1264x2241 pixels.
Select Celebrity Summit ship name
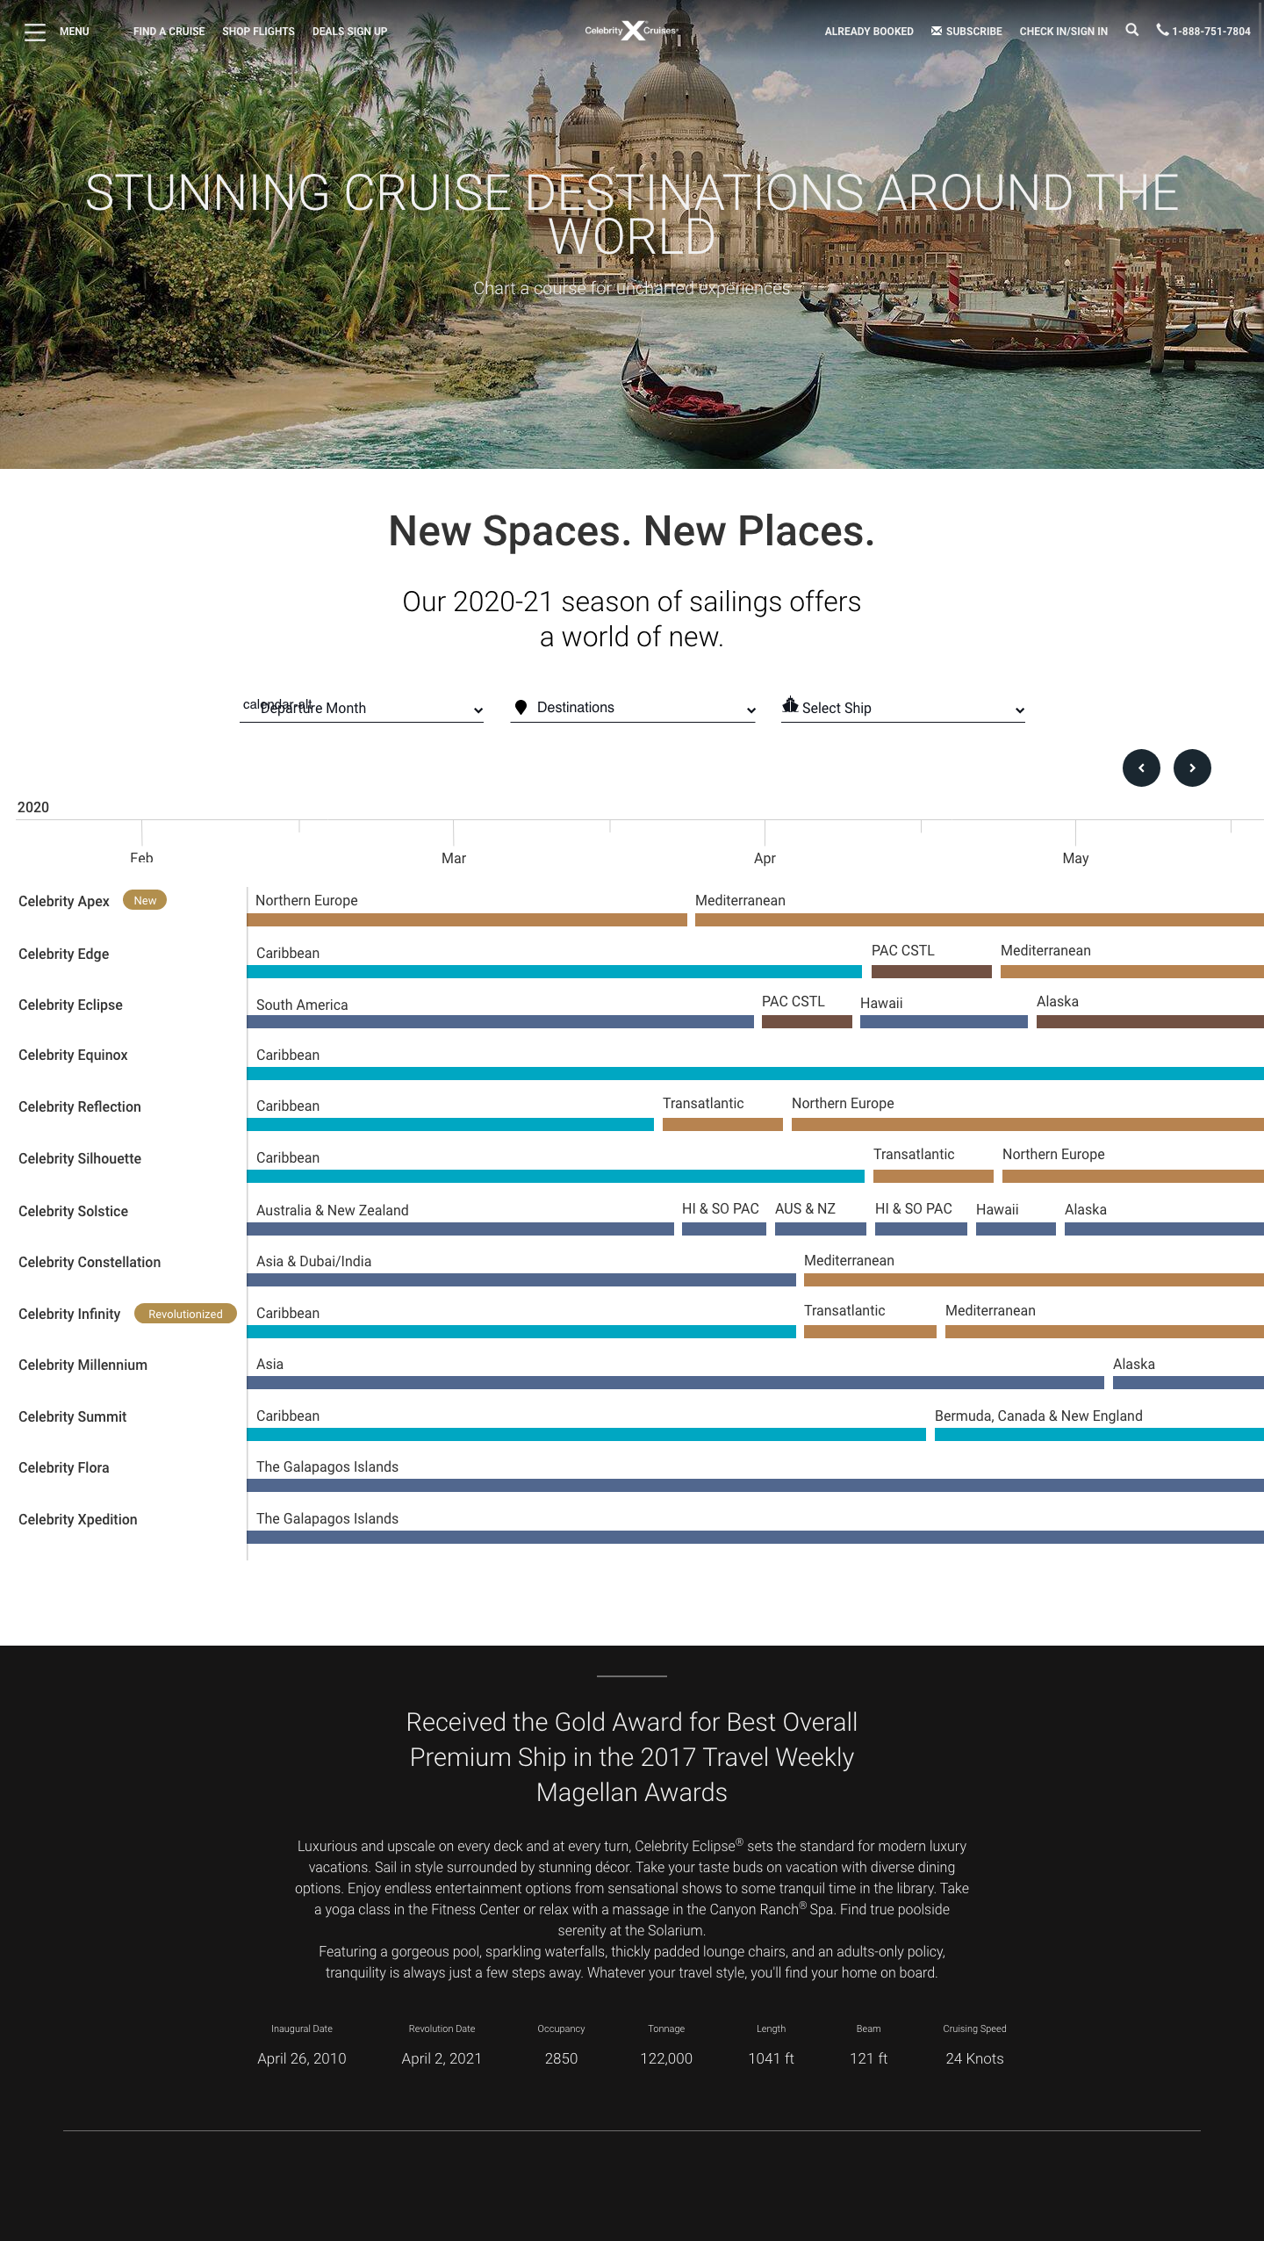tap(72, 1416)
